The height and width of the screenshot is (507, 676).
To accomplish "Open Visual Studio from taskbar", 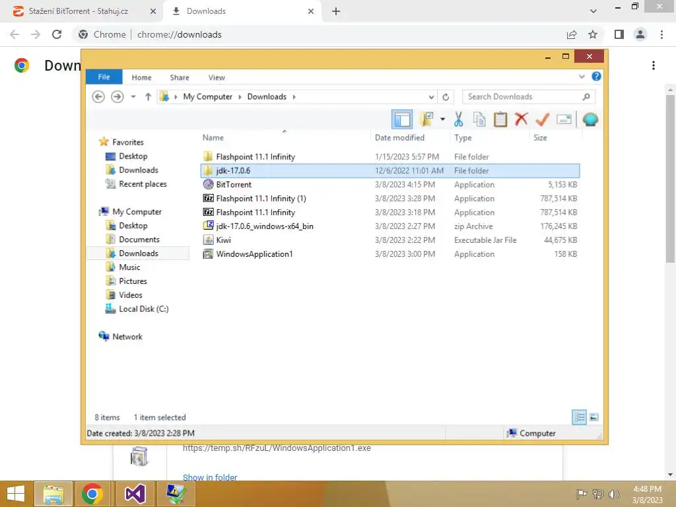I will pos(135,494).
